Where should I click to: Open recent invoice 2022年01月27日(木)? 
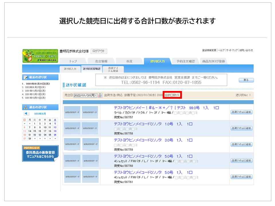click(x=35, y=87)
